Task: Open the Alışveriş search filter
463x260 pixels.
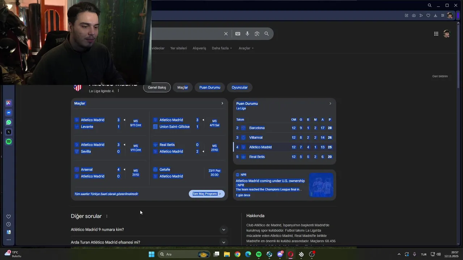Action: coord(199,48)
